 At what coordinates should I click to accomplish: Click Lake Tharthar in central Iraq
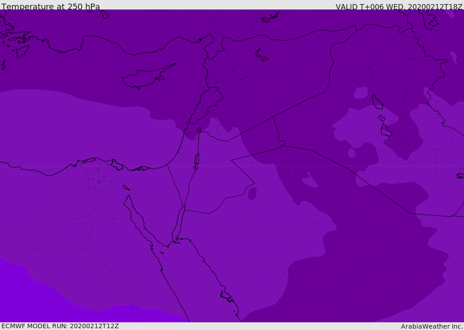(x=377, y=101)
